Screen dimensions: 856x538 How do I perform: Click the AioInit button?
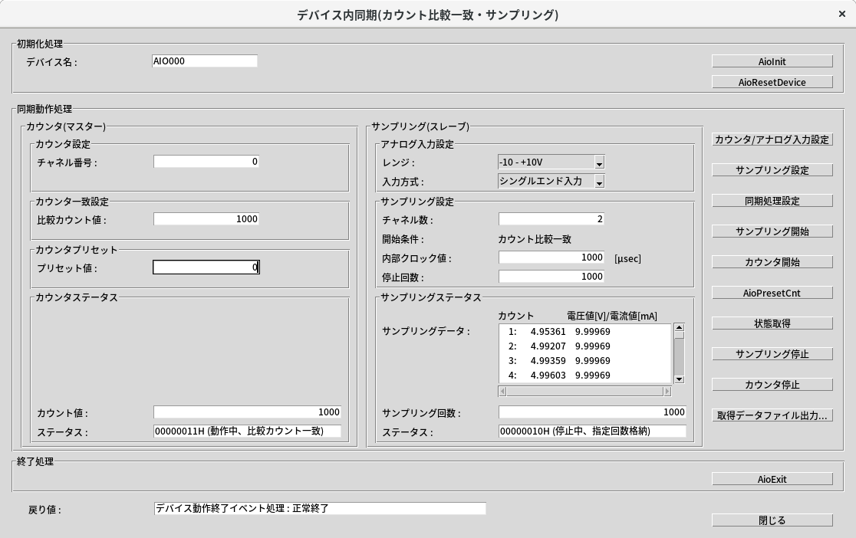[772, 61]
